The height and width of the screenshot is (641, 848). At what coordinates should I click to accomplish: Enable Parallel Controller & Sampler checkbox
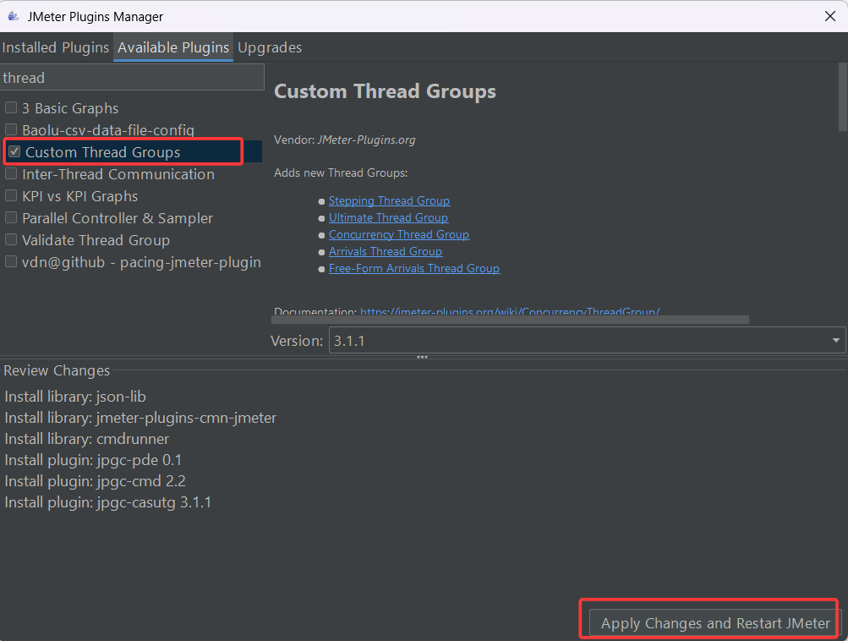pos(11,218)
